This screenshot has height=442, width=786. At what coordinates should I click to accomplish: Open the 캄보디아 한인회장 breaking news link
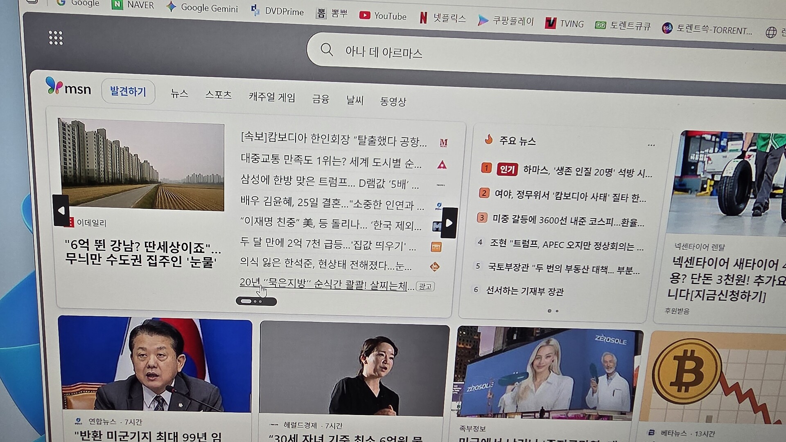click(x=333, y=139)
